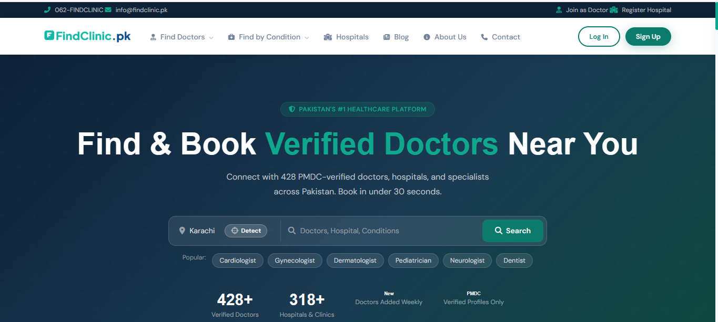
Task: Click the About Us info icon
Action: 427,37
